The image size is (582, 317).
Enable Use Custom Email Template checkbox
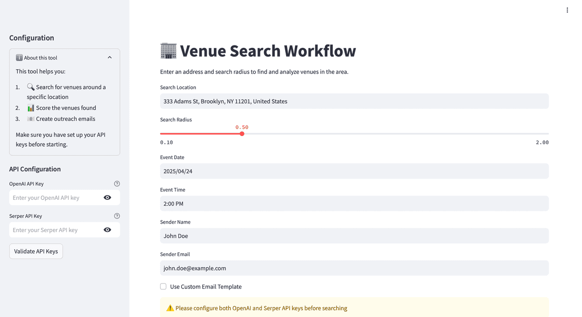[163, 287]
